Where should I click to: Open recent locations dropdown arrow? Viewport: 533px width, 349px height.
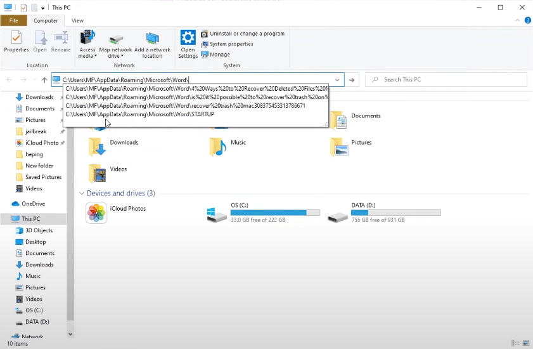pos(35,80)
